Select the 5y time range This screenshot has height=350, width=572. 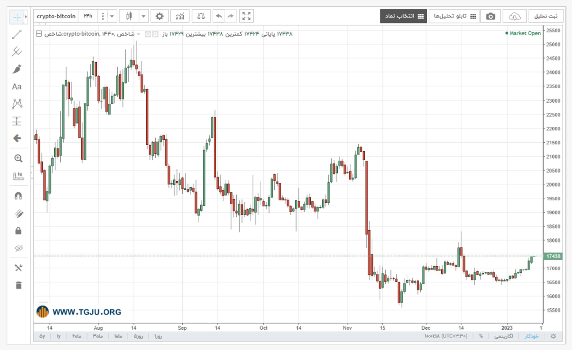pos(42,336)
